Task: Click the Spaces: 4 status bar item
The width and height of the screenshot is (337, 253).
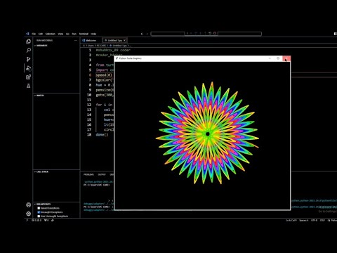Action: click(304, 220)
